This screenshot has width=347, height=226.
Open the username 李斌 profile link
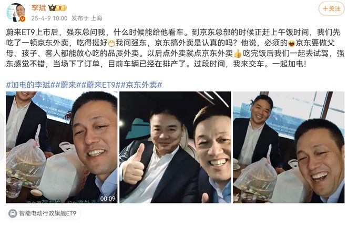click(38, 8)
